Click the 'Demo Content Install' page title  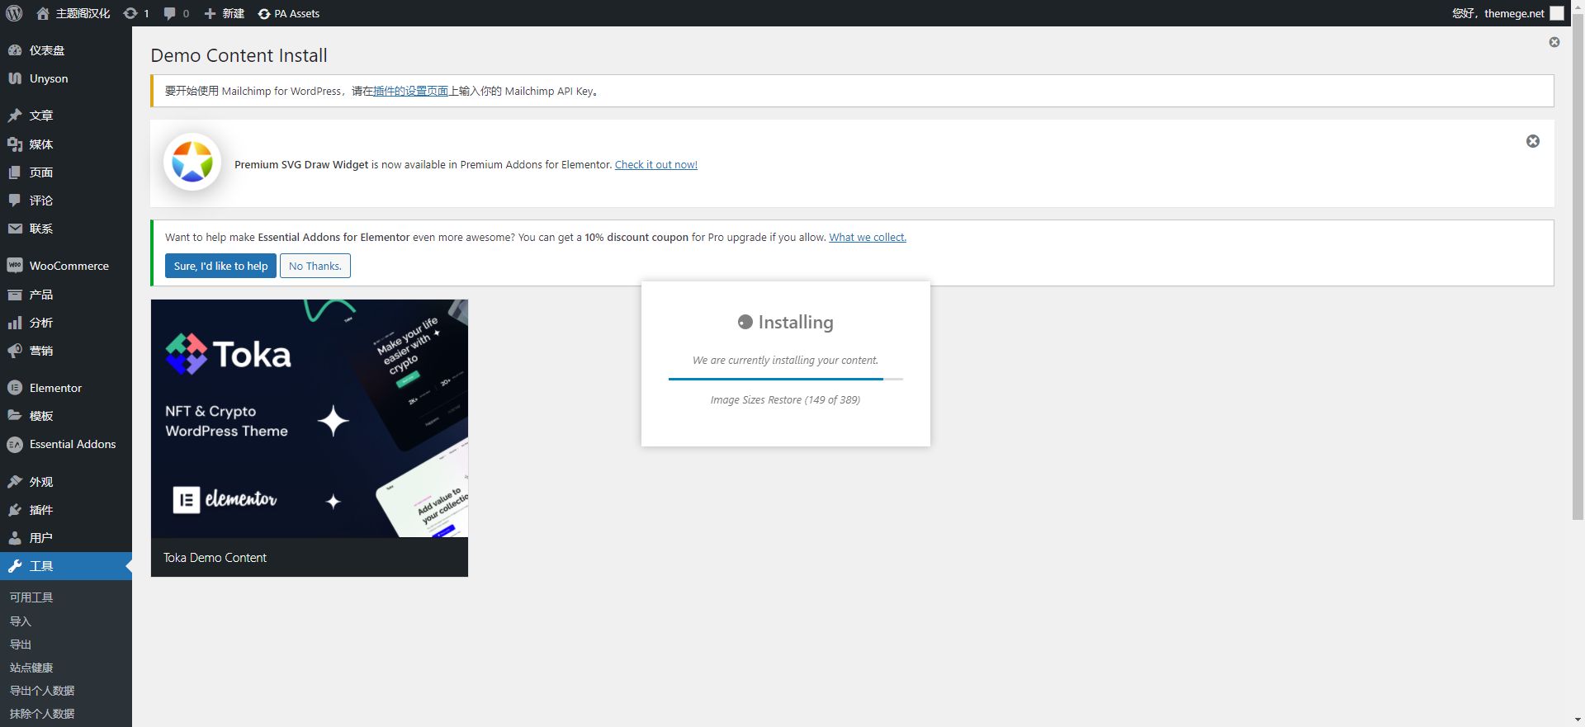coord(239,55)
